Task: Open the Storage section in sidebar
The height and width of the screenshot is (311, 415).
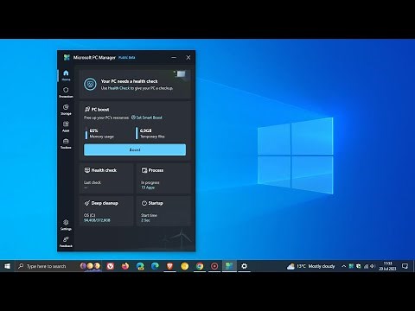Action: click(66, 110)
